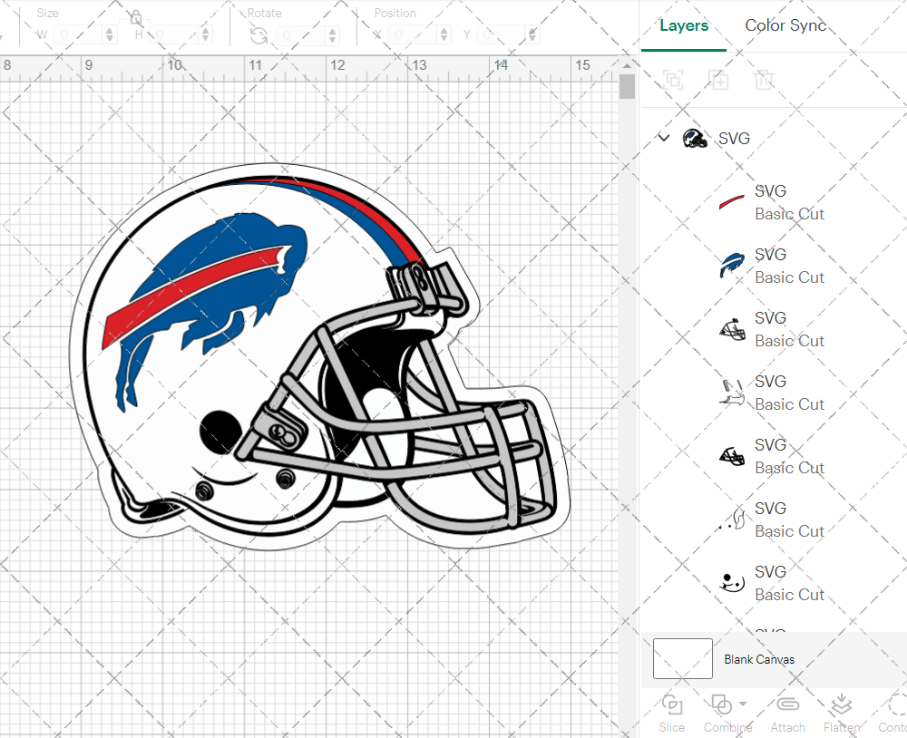Click the Blank Canvas swatch
This screenshot has height=738, width=907.
[x=683, y=658]
